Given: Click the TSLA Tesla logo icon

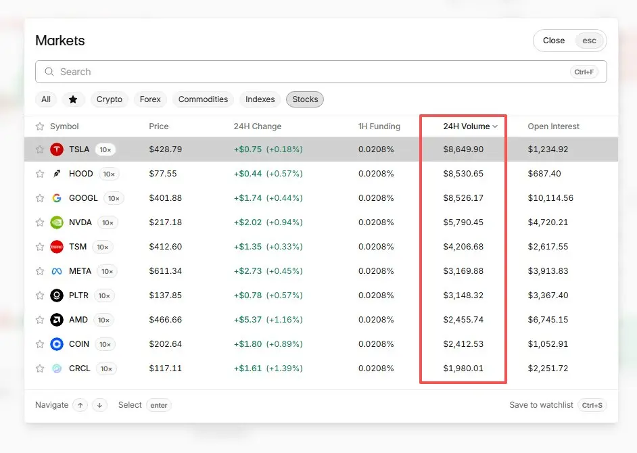Looking at the screenshot, I should pos(57,149).
